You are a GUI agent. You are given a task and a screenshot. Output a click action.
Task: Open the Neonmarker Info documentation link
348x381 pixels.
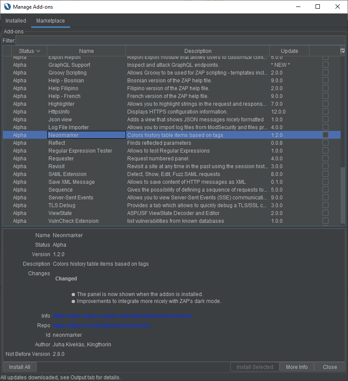(123, 316)
